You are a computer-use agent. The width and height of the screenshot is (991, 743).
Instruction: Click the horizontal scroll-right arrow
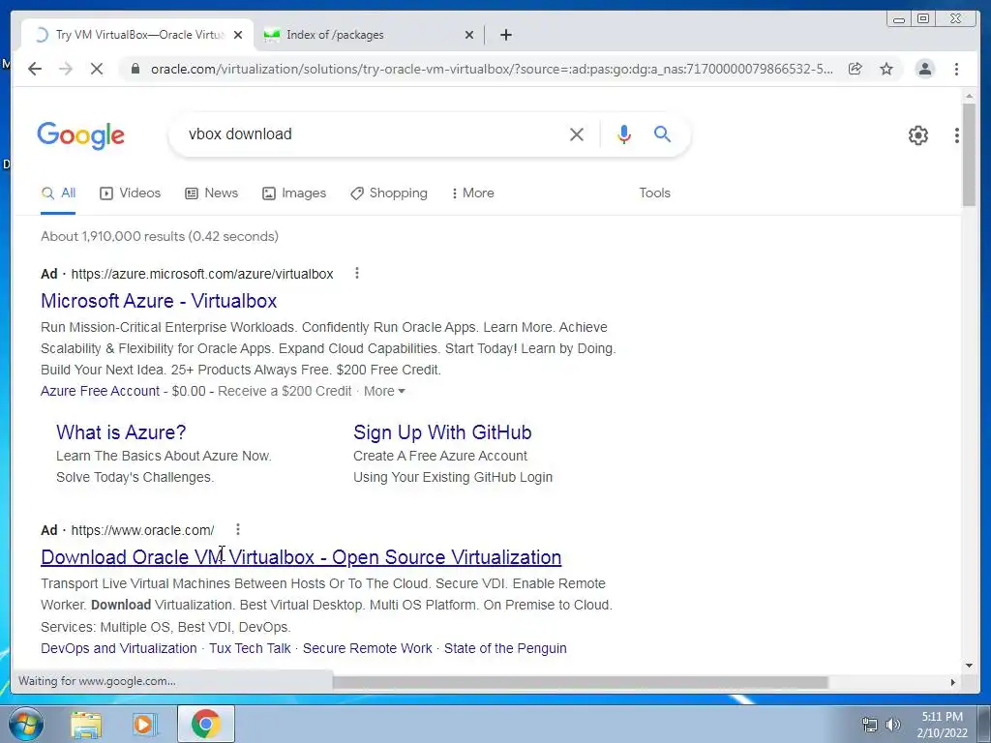953,682
